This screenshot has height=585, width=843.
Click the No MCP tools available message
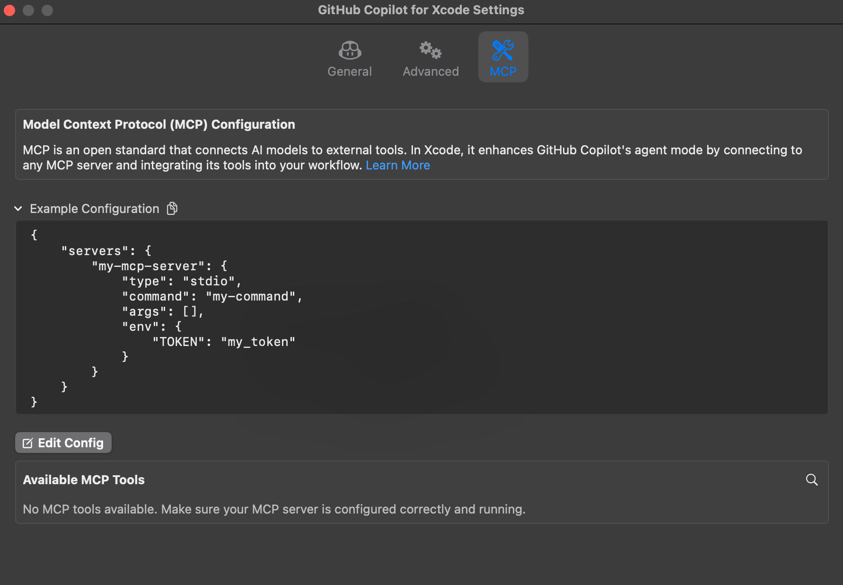274,509
